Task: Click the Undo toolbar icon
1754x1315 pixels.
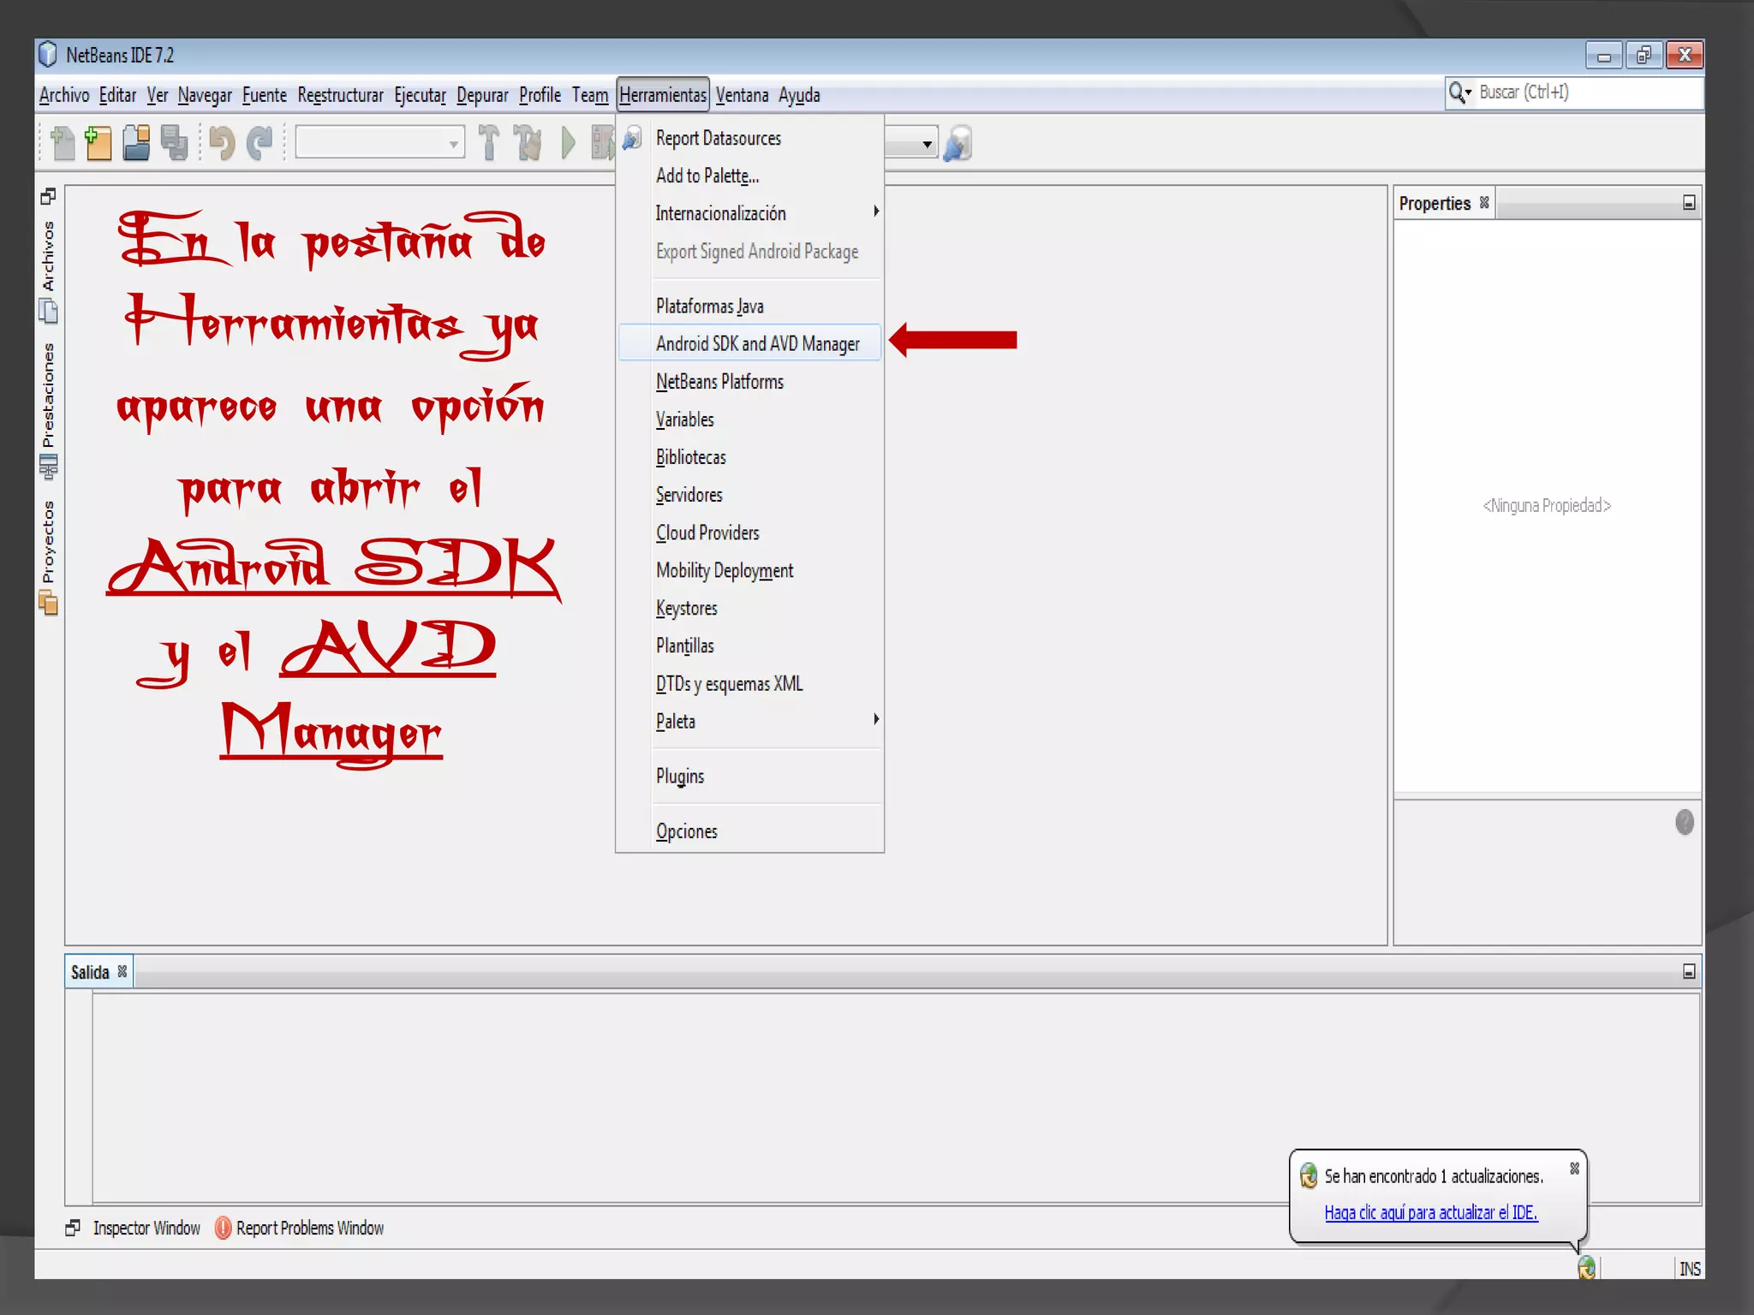Action: (222, 143)
